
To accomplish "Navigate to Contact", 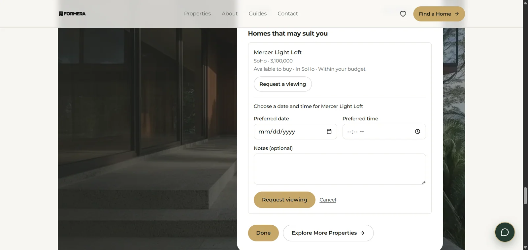I will 288,13.
